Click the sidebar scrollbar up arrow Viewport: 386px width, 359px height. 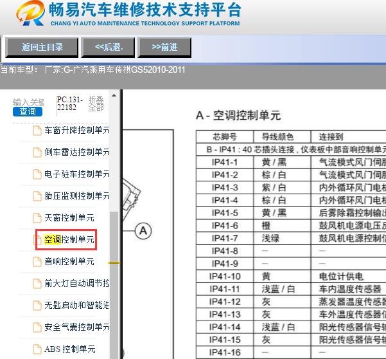click(x=114, y=95)
